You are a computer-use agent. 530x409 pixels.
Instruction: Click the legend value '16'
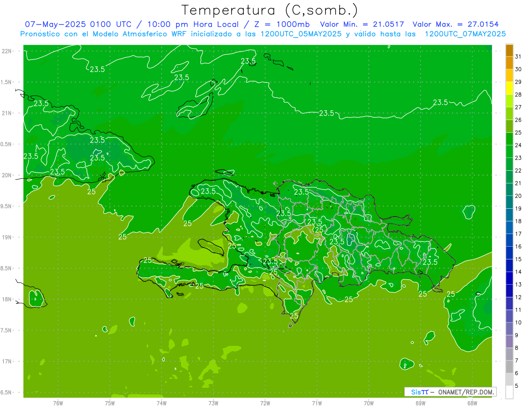coord(518,247)
